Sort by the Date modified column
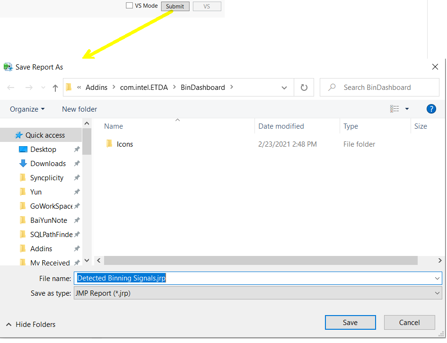This screenshot has height=343, width=447. click(281, 126)
